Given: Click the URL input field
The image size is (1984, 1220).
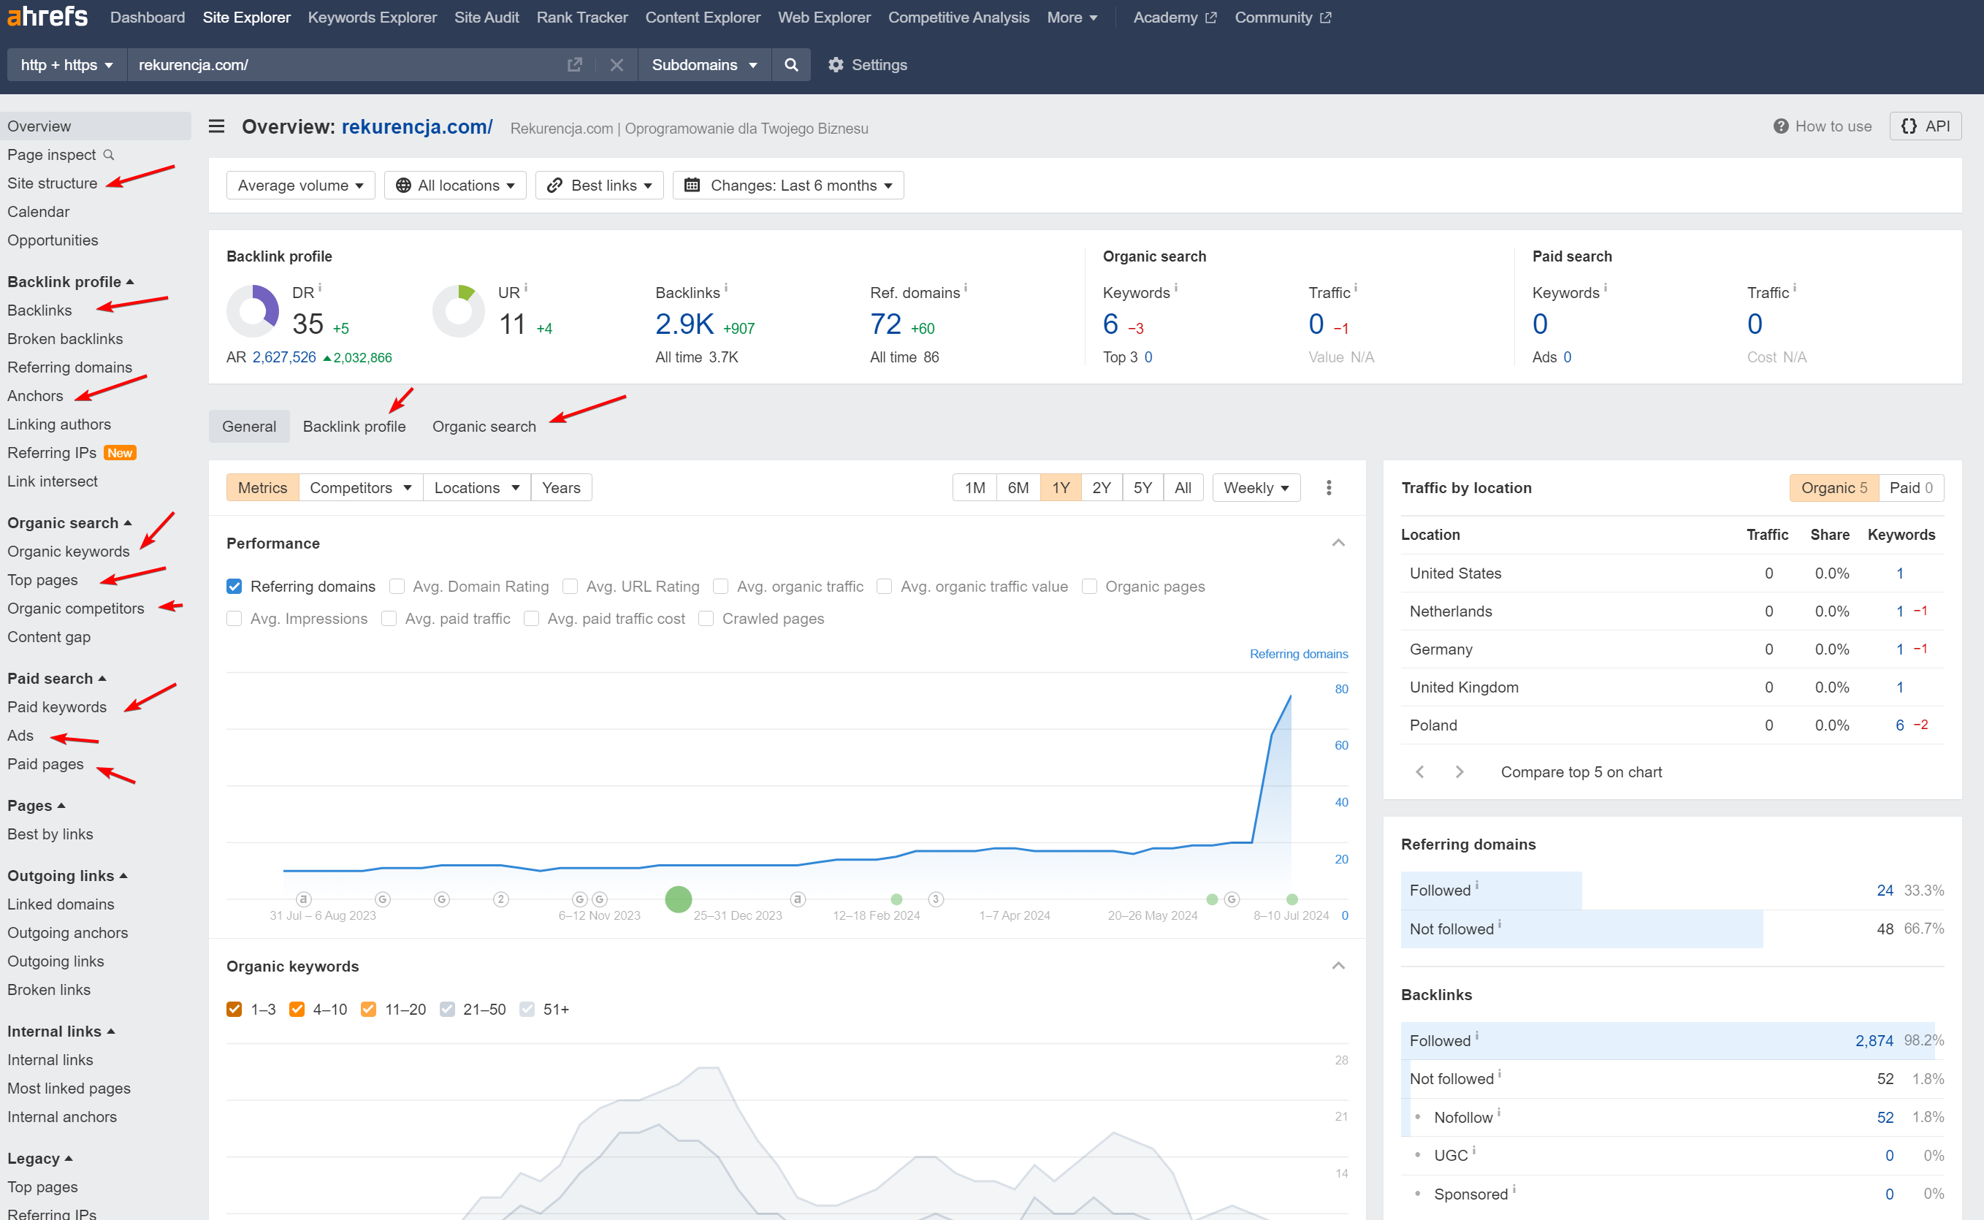Looking at the screenshot, I should (x=347, y=64).
